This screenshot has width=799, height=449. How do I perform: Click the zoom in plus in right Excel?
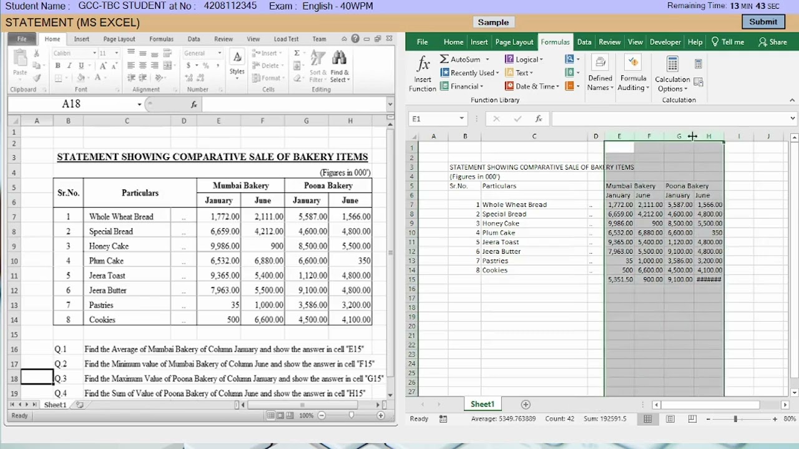pyautogui.click(x=775, y=419)
